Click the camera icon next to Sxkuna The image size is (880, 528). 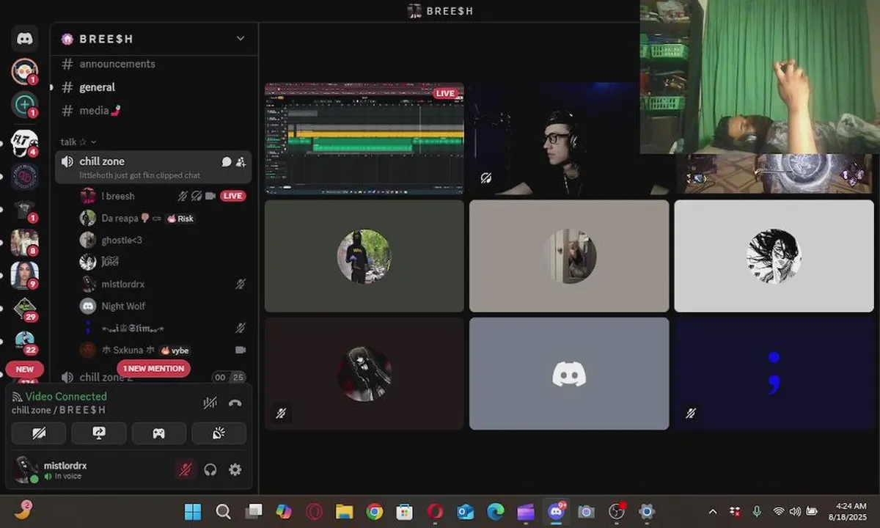tap(240, 350)
